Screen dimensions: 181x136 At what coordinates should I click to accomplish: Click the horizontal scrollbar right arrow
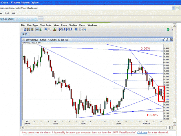tap(171, 128)
